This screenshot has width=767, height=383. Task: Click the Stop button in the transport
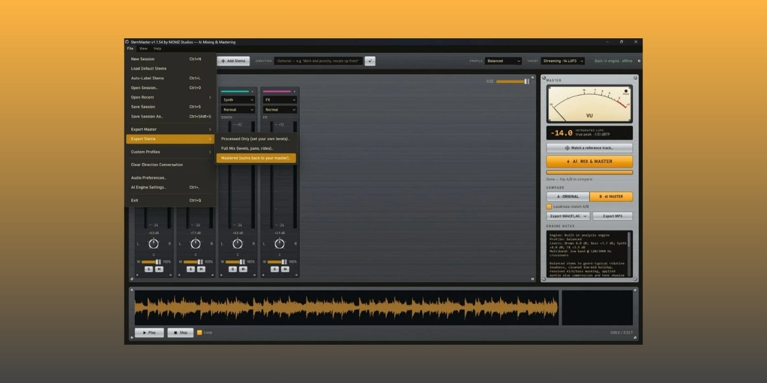[180, 332]
